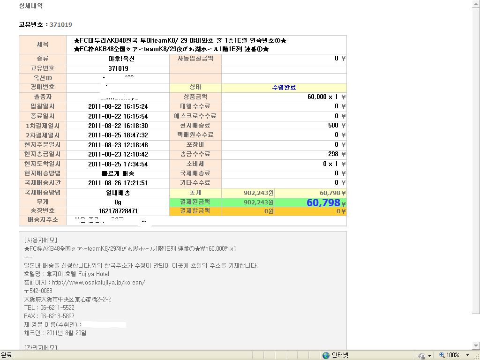
Task: Click the vertical scrollbar thumb
Action: 476,159
